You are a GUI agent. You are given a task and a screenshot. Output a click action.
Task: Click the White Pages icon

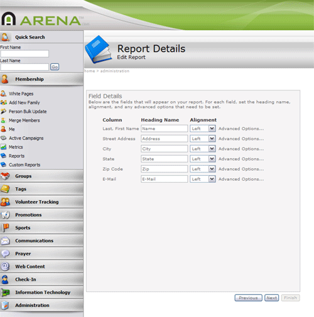coord(3,94)
